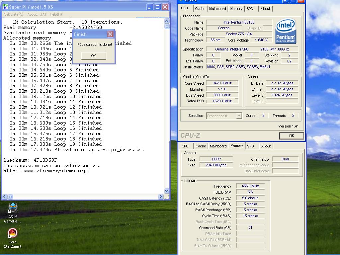Click the 456.1 MHz memory frequency value
340x255 pixels.
coord(250,186)
